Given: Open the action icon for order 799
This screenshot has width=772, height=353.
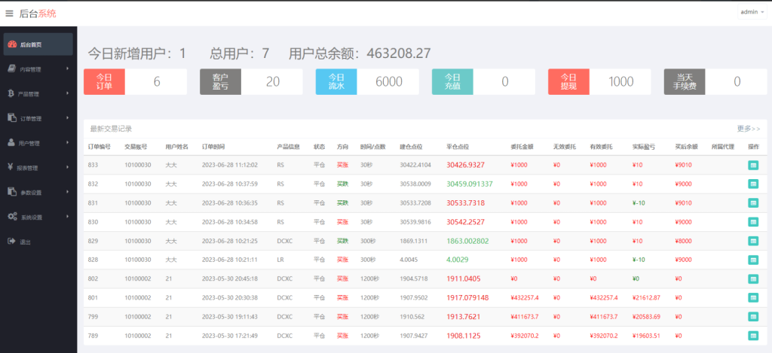Looking at the screenshot, I should tap(753, 317).
